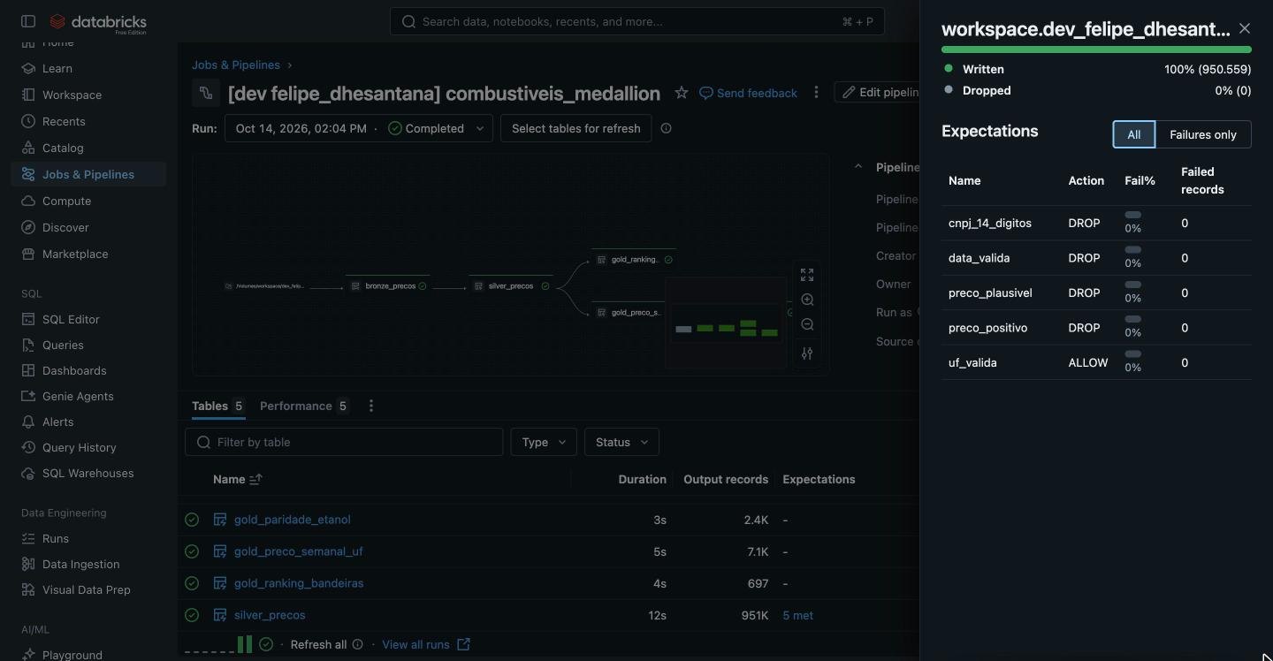Open Catalog from the sidebar

[88, 148]
